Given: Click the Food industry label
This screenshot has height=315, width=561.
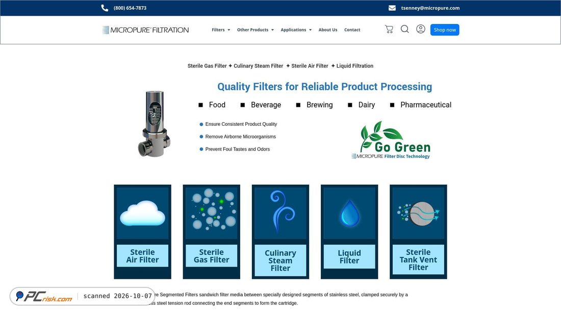Looking at the screenshot, I should (x=217, y=105).
